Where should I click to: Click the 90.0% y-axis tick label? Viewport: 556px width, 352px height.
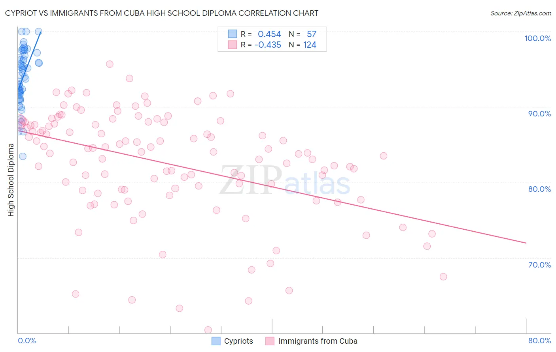[x=539, y=114]
